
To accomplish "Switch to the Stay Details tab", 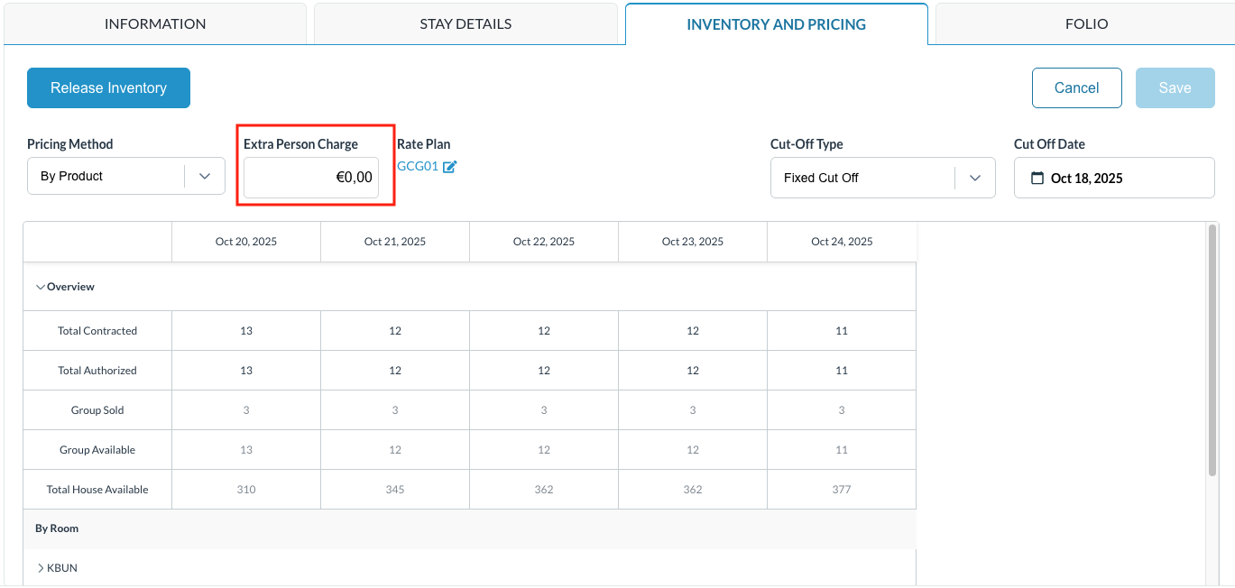I will [465, 24].
